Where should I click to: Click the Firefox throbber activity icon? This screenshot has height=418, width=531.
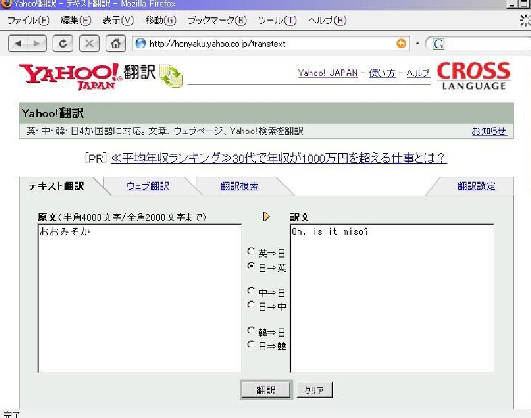[x=525, y=21]
